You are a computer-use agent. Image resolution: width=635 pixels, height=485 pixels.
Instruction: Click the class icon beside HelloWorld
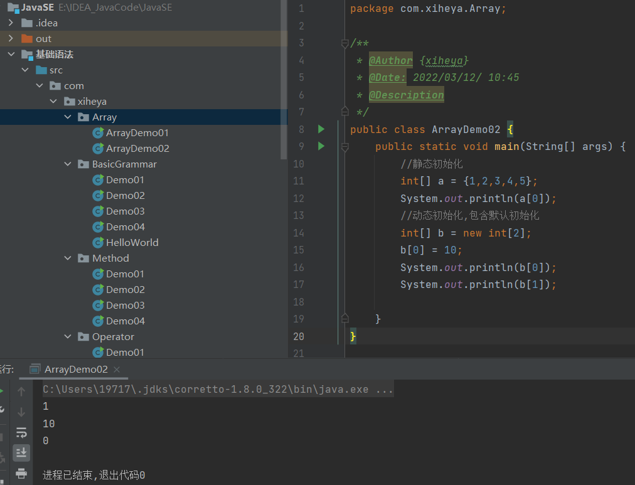click(98, 242)
